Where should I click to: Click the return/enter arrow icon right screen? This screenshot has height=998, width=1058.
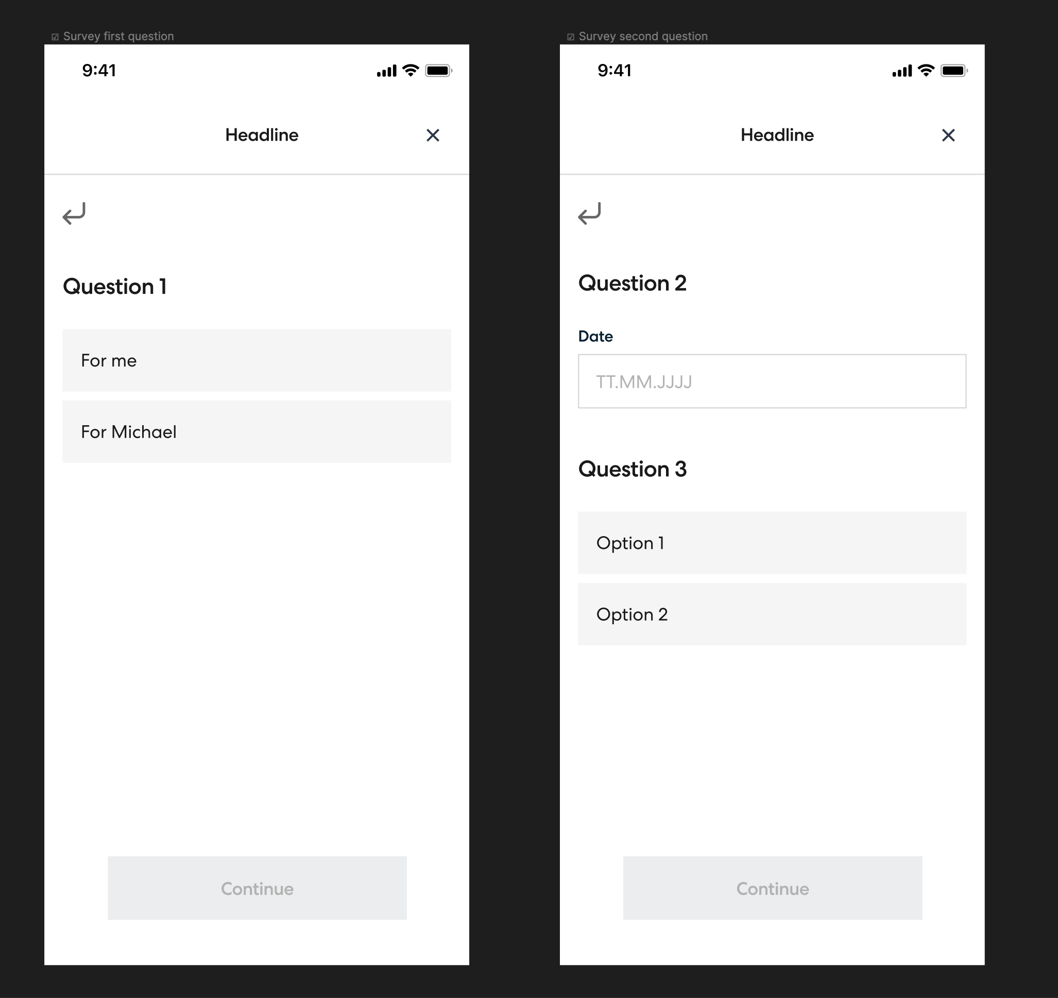[590, 213]
